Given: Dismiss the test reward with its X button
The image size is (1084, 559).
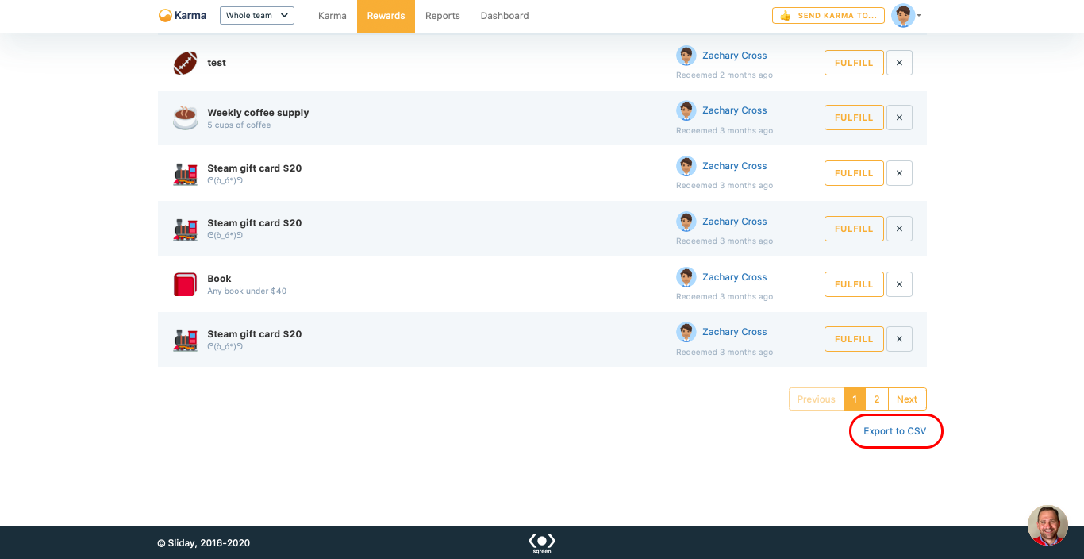Looking at the screenshot, I should tap(899, 63).
